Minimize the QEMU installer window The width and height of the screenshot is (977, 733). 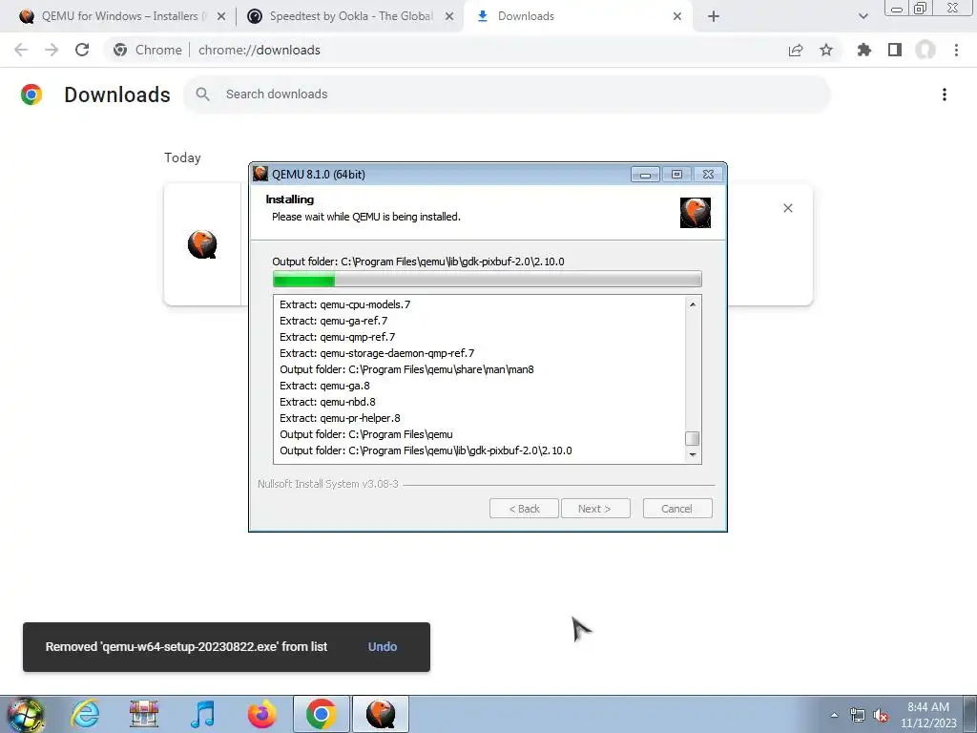[645, 175]
